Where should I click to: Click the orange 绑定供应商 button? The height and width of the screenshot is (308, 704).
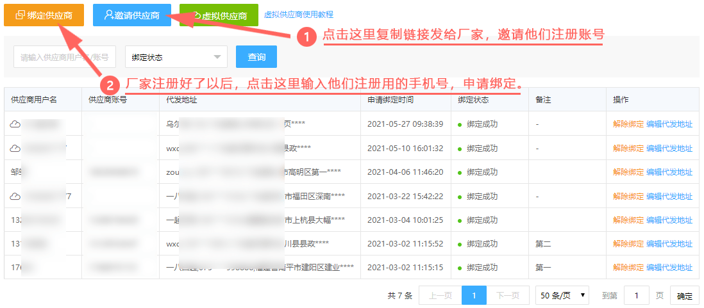coord(44,15)
